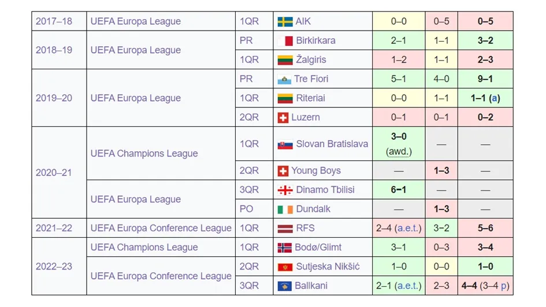The height and width of the screenshot is (307, 546).
Task: Click the Maltese flag next to Birkirkara
Action: pyautogui.click(x=284, y=41)
